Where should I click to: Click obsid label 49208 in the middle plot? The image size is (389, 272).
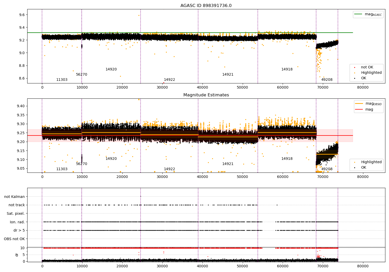click(x=327, y=169)
